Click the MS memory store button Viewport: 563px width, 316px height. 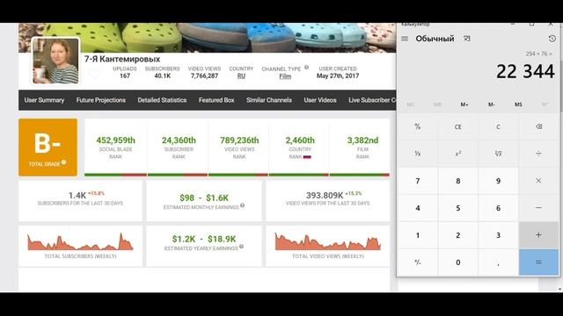518,104
